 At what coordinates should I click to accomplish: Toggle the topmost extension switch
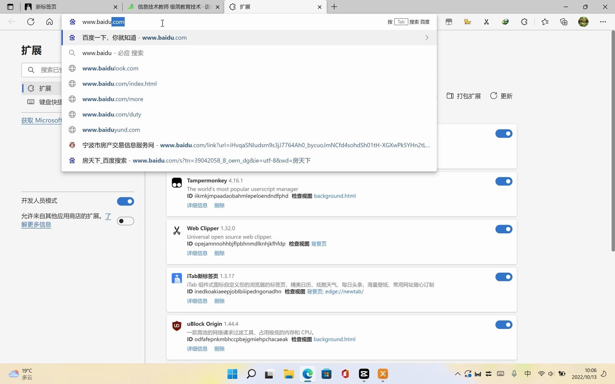coord(504,134)
